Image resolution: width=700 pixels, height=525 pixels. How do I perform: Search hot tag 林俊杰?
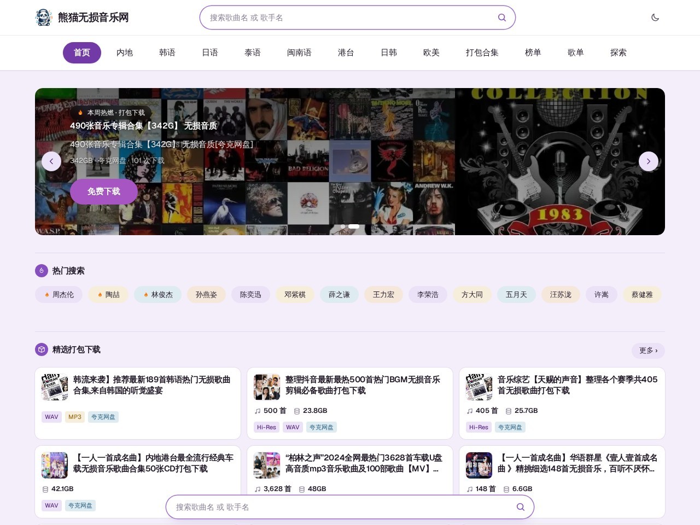pyautogui.click(x=158, y=294)
